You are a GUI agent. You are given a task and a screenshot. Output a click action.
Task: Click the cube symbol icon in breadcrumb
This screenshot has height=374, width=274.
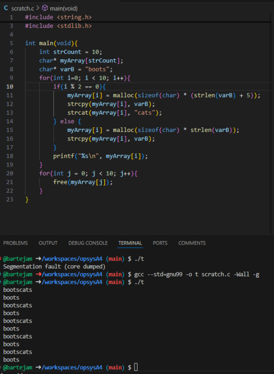click(45, 8)
